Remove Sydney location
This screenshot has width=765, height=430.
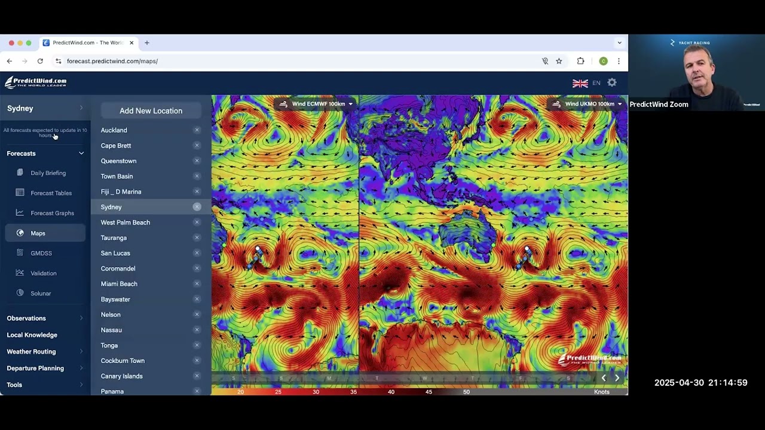coord(197,207)
